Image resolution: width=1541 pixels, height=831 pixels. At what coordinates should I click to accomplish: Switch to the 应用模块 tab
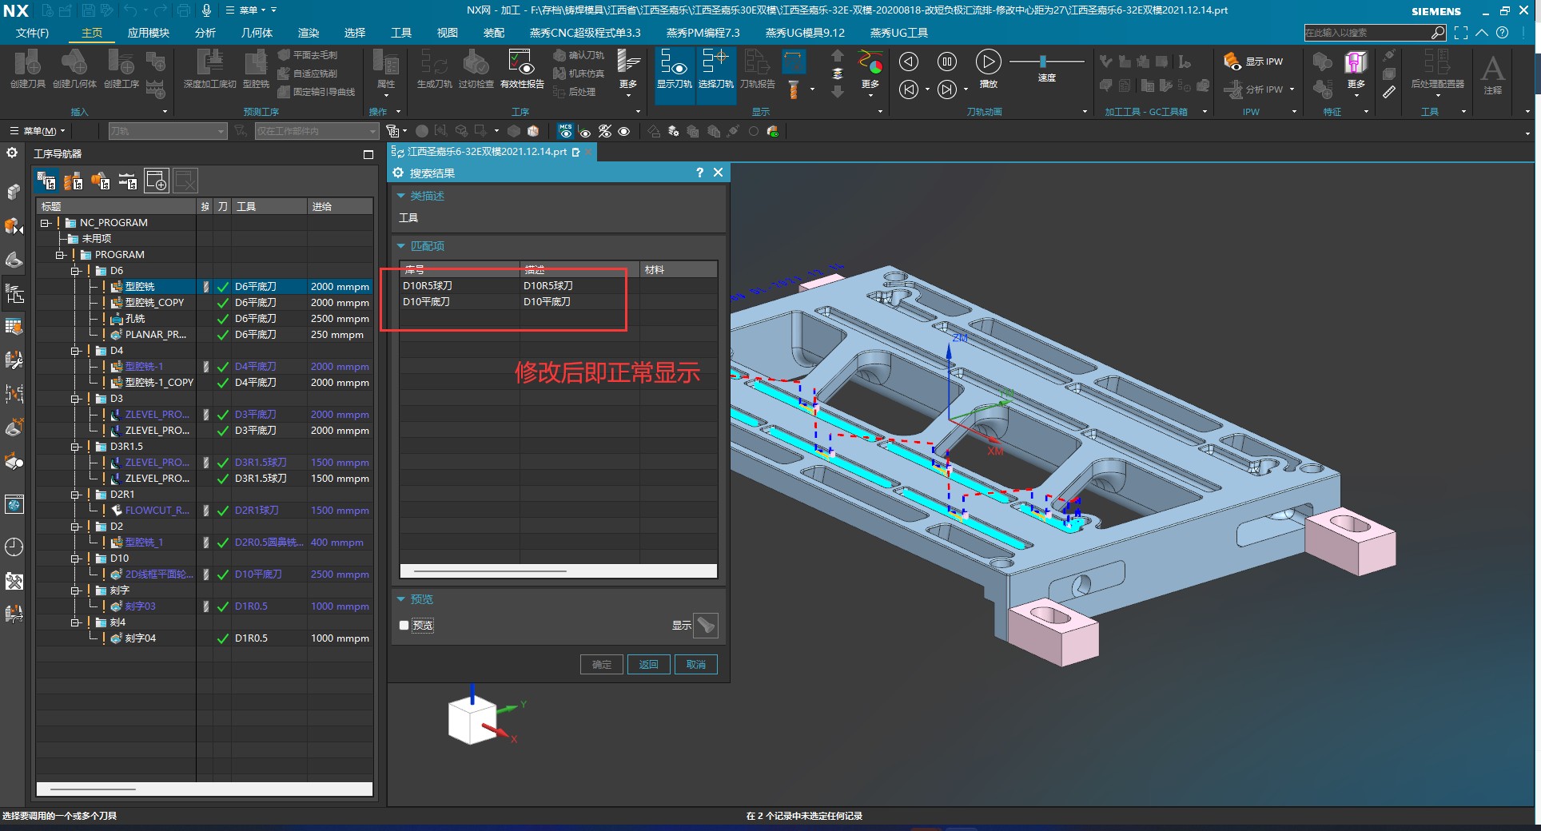(x=149, y=33)
